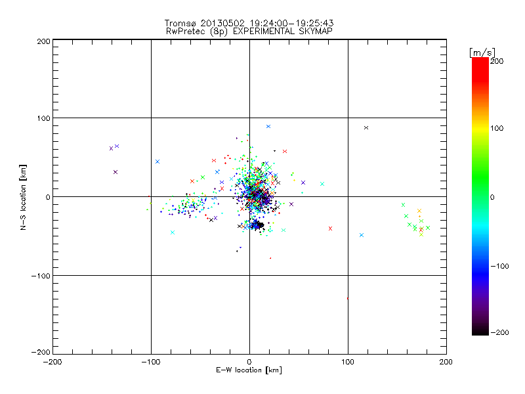Click the orange X marker in the far-right cluster

[419, 211]
